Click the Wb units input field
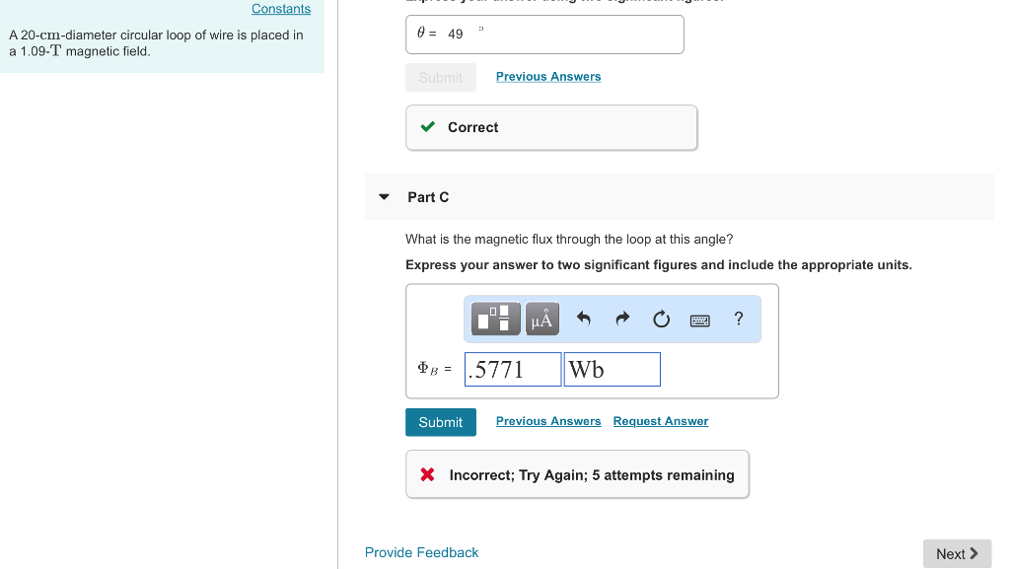 pyautogui.click(x=612, y=370)
